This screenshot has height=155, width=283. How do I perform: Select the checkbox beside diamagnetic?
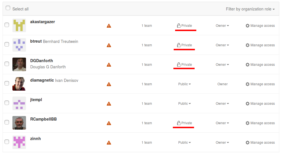pyautogui.click(x=7, y=83)
